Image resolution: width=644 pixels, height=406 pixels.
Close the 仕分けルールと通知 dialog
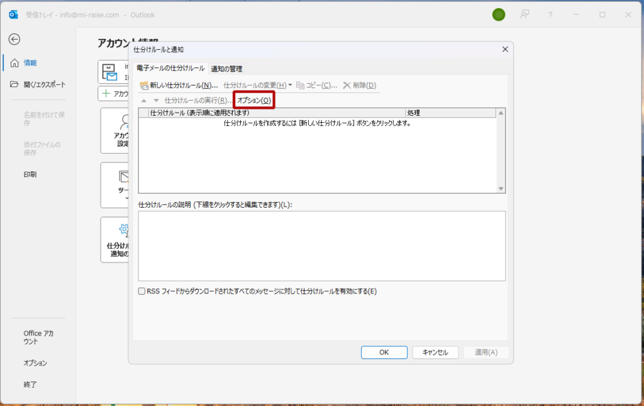(504, 49)
